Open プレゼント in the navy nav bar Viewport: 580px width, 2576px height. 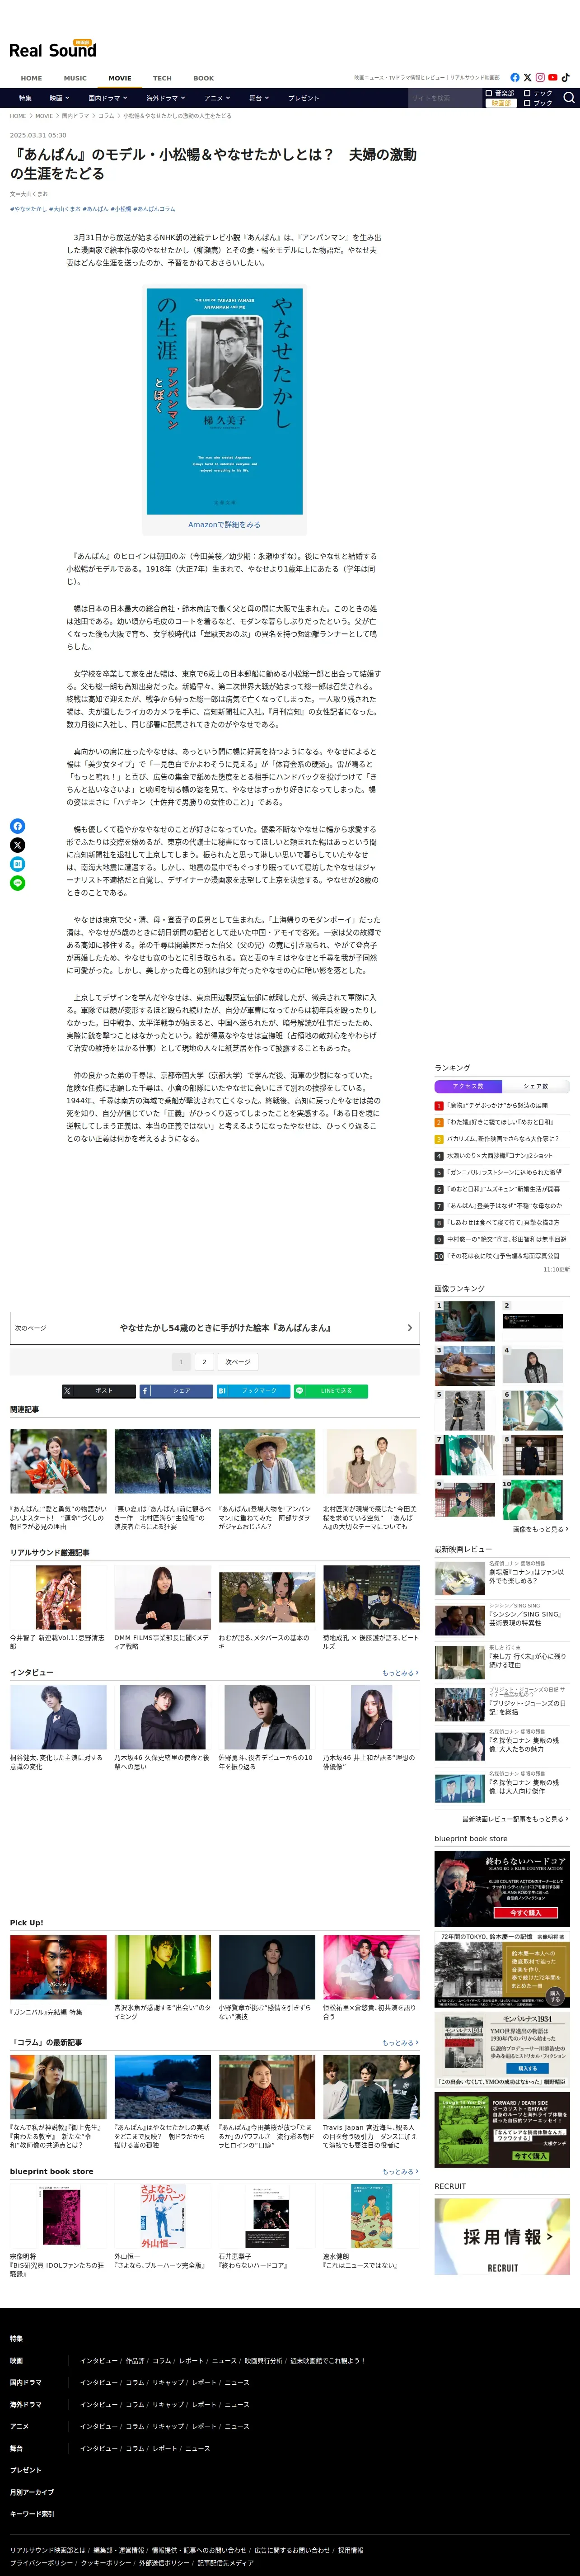(304, 98)
